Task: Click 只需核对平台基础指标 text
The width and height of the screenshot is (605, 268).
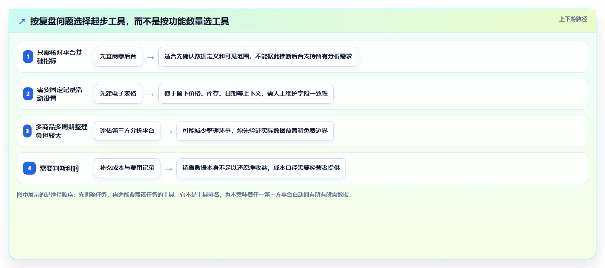Action: 60,57
